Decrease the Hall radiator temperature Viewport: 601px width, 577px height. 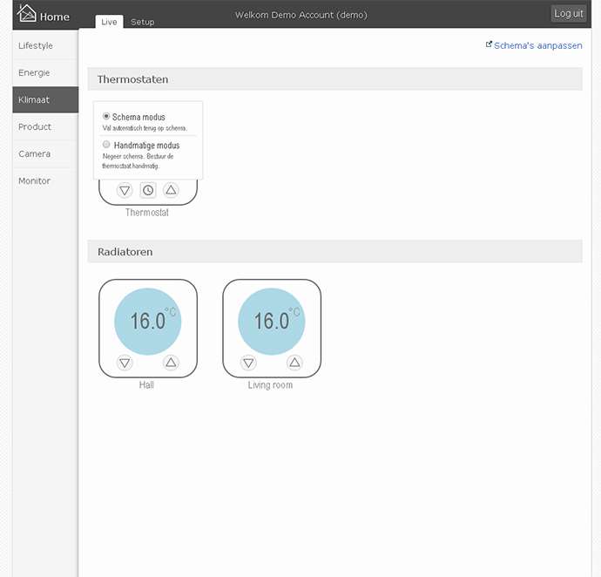[x=125, y=363]
